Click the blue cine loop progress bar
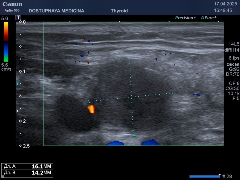240x180 pixels. click(204, 176)
